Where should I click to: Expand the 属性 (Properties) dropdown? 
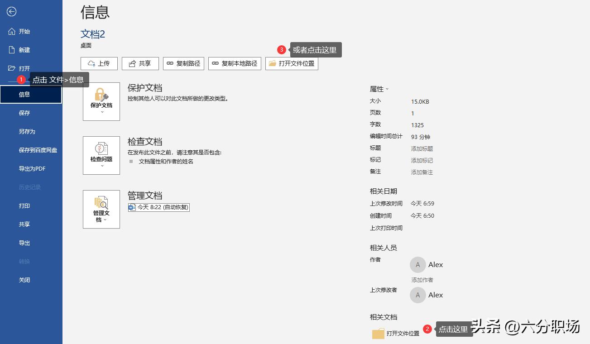pyautogui.click(x=386, y=89)
